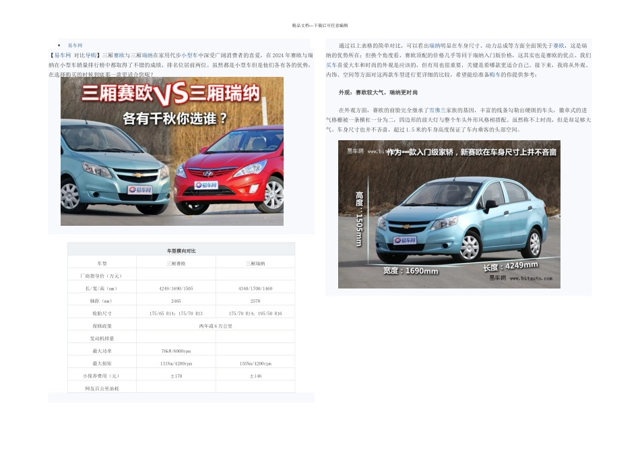Open the blue 赛欧 dimensions photo
Viewport: 640px width, 453px height.
click(x=449, y=214)
